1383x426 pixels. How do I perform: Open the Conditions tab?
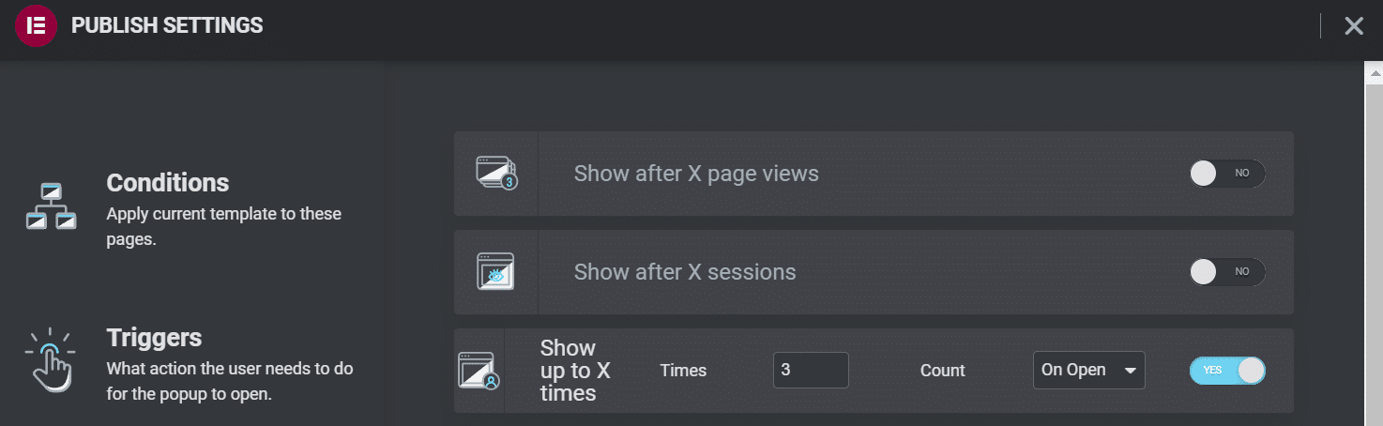[168, 182]
